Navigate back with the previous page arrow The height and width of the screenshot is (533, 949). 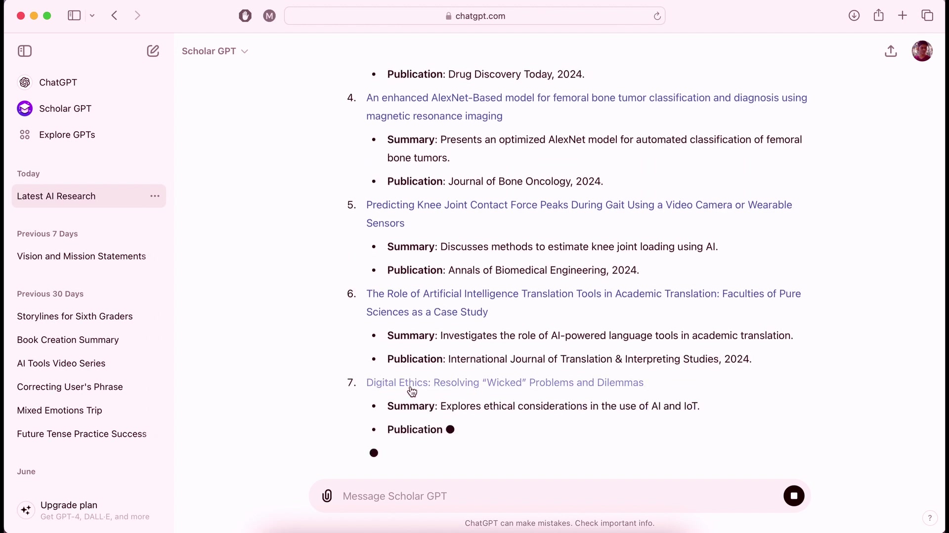(x=115, y=15)
